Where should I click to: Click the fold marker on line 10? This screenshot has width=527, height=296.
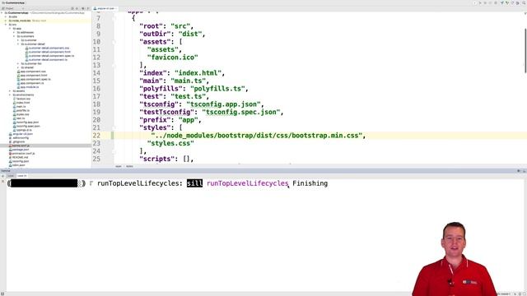click(x=114, y=42)
